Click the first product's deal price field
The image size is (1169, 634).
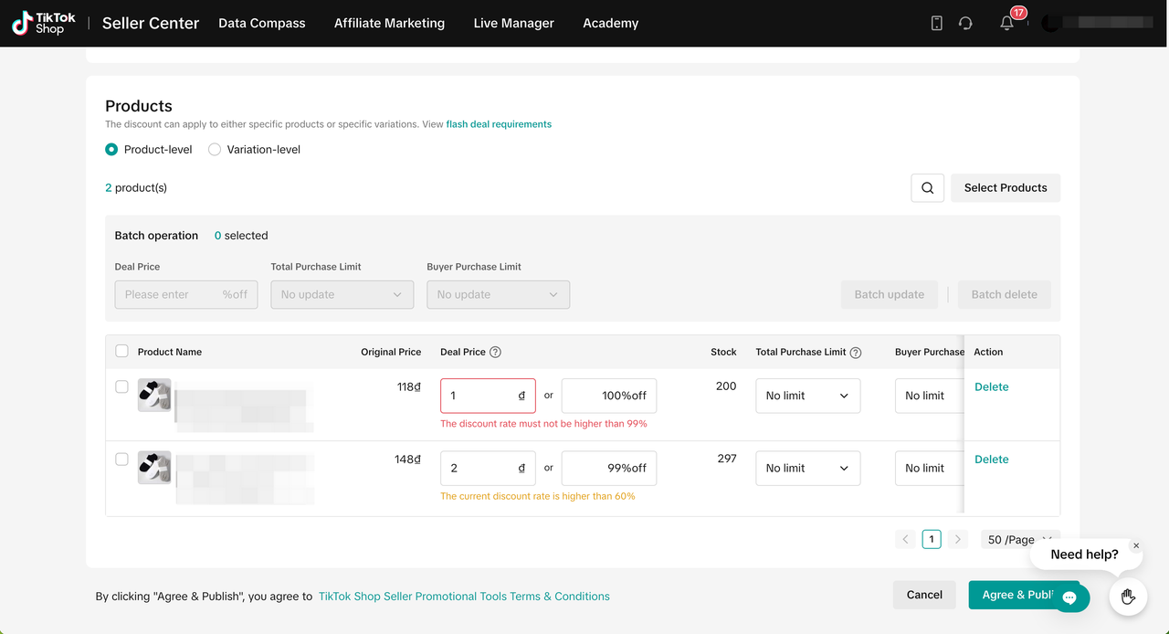pos(479,396)
